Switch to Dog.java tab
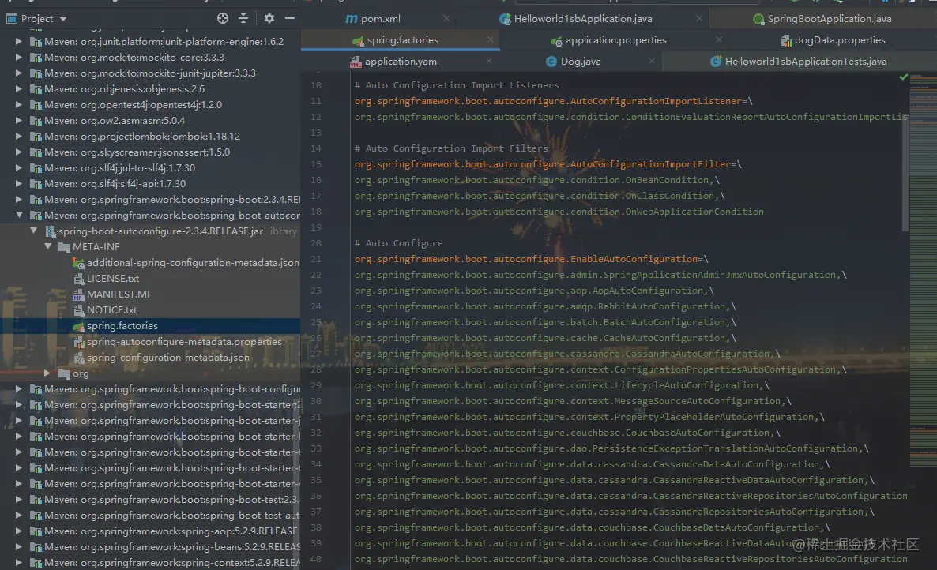Image resolution: width=937 pixels, height=570 pixels. point(581,62)
